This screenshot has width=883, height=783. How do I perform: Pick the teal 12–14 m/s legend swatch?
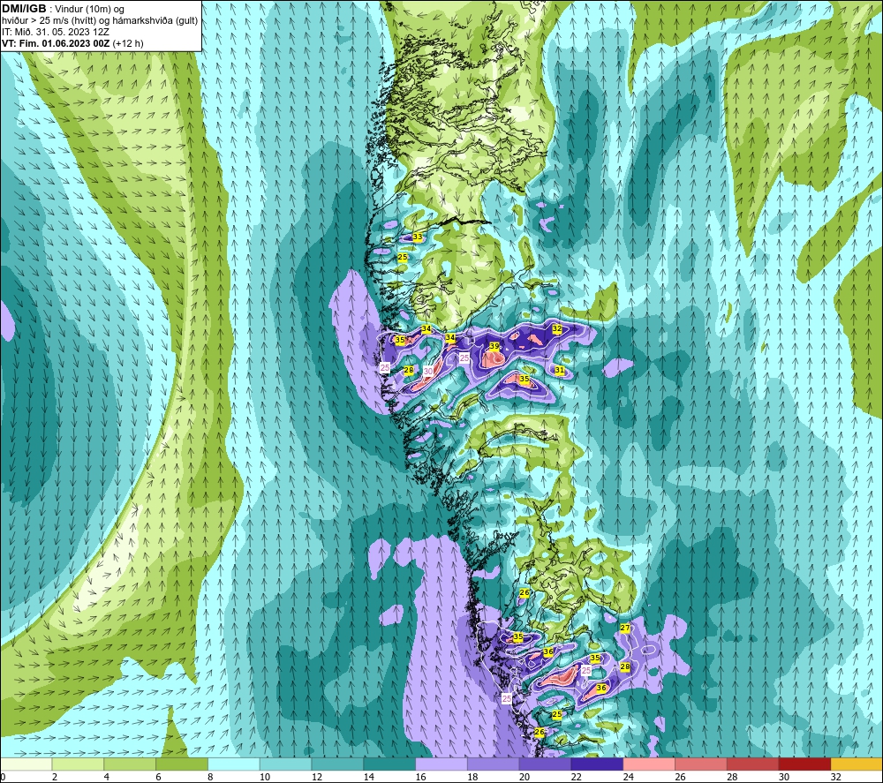337,764
